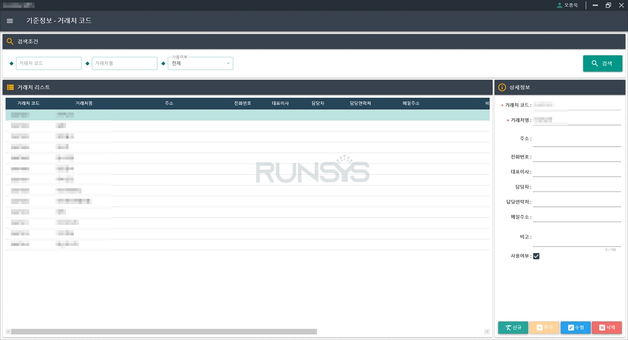
Task: Click the user profile icon for 오종욱
Action: coord(559,5)
